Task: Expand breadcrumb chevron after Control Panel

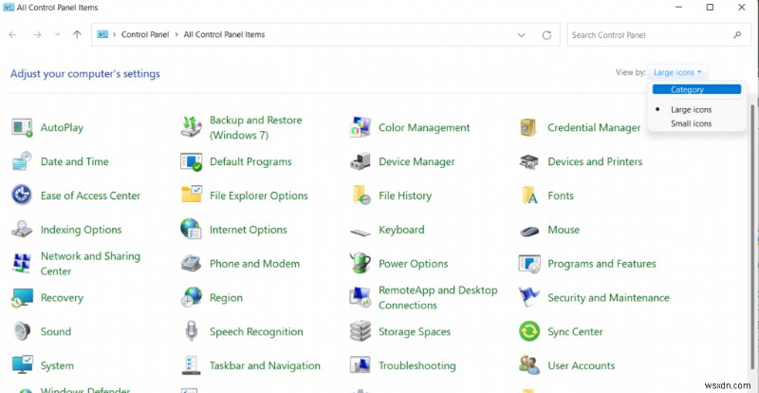Action: tap(176, 34)
